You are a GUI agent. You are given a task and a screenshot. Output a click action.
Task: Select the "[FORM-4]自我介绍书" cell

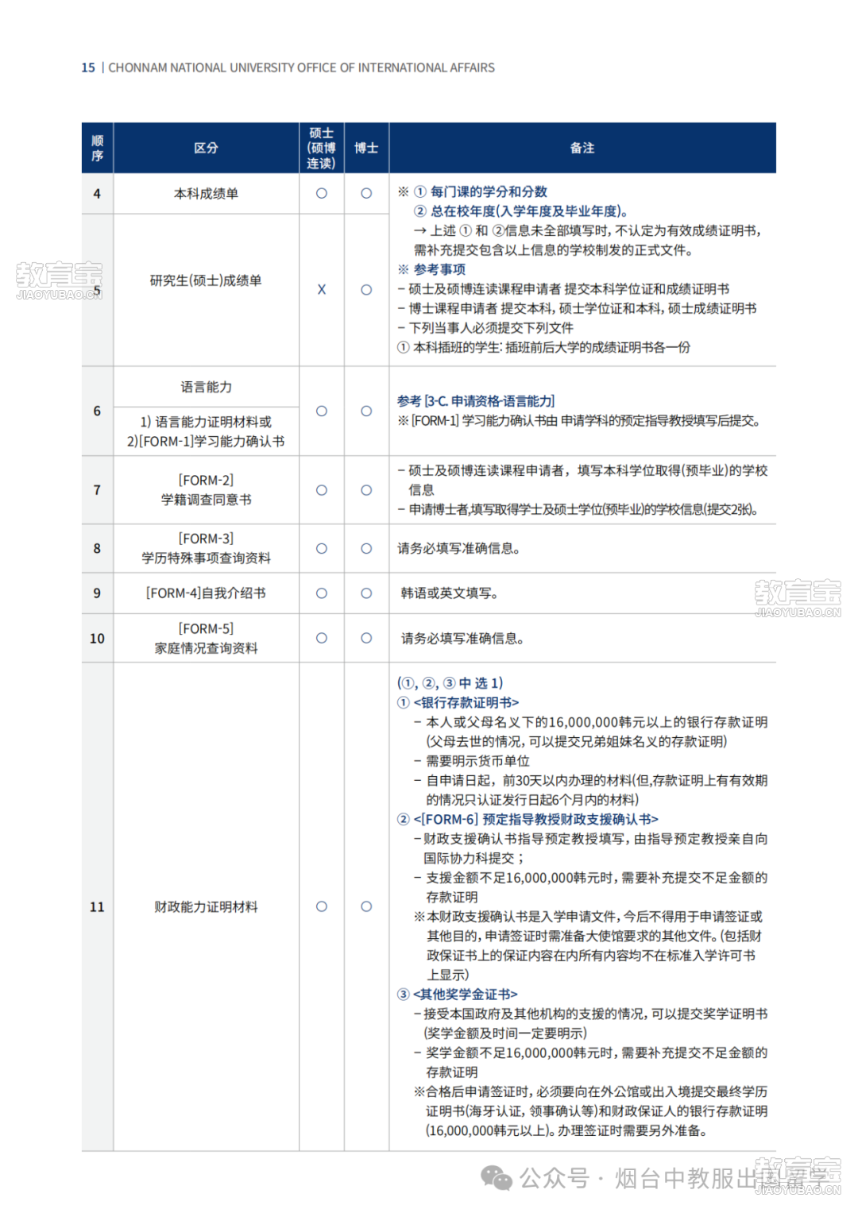(x=206, y=593)
